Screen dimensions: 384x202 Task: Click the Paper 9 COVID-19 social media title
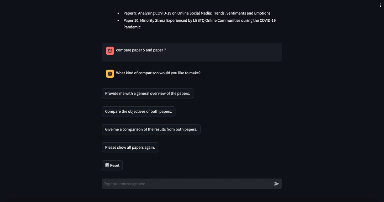pos(197,13)
